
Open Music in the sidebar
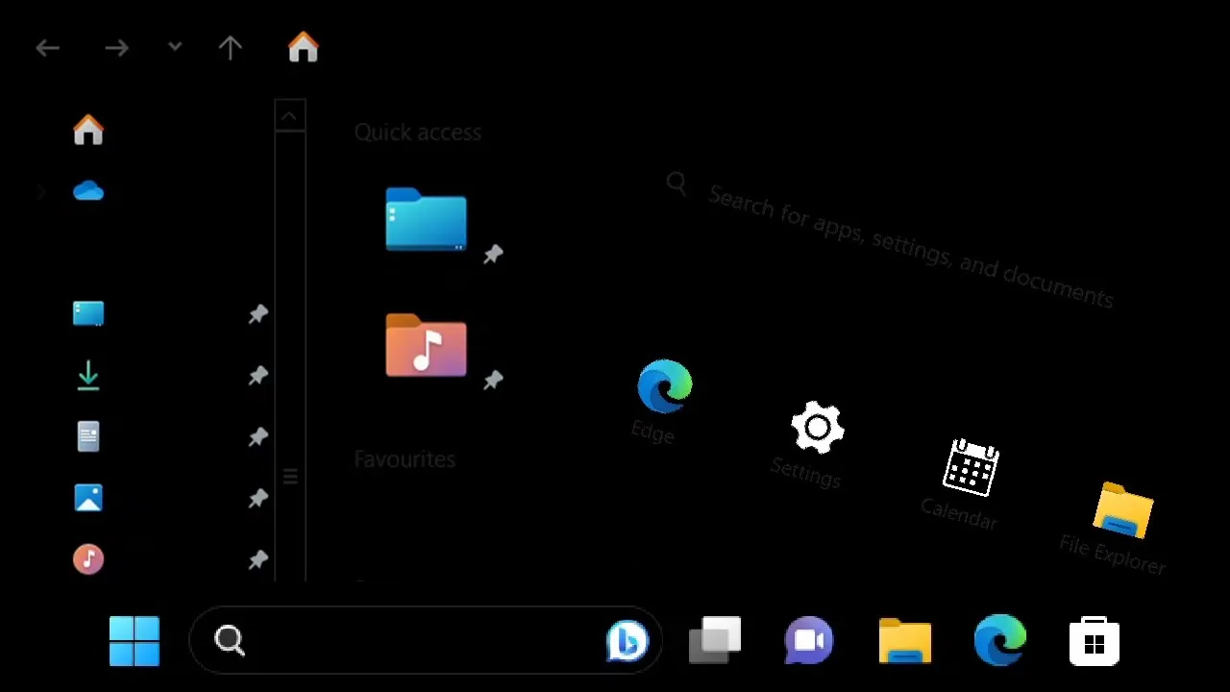pos(88,558)
